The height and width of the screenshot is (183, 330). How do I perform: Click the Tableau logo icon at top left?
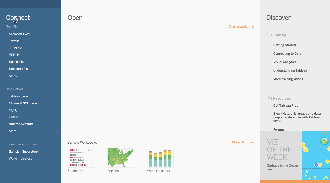6,3
